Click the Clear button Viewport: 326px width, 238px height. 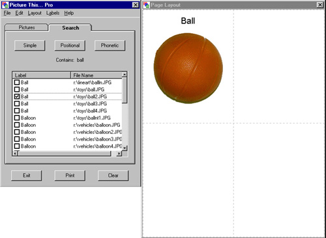click(x=113, y=176)
